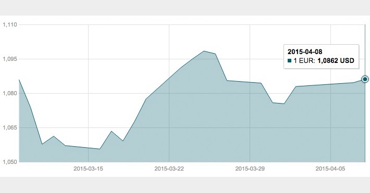This screenshot has width=370, height=193.
Task: Click the 2015-03-29 x-axis date label
Action: pyautogui.click(x=250, y=169)
